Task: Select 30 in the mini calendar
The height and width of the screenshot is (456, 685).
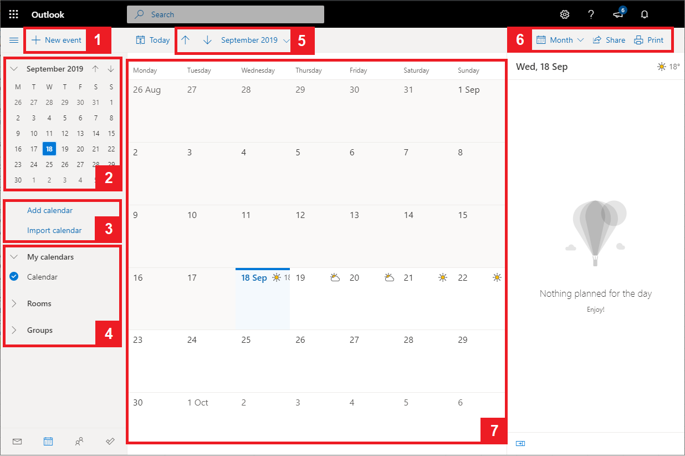Action: (x=18, y=180)
